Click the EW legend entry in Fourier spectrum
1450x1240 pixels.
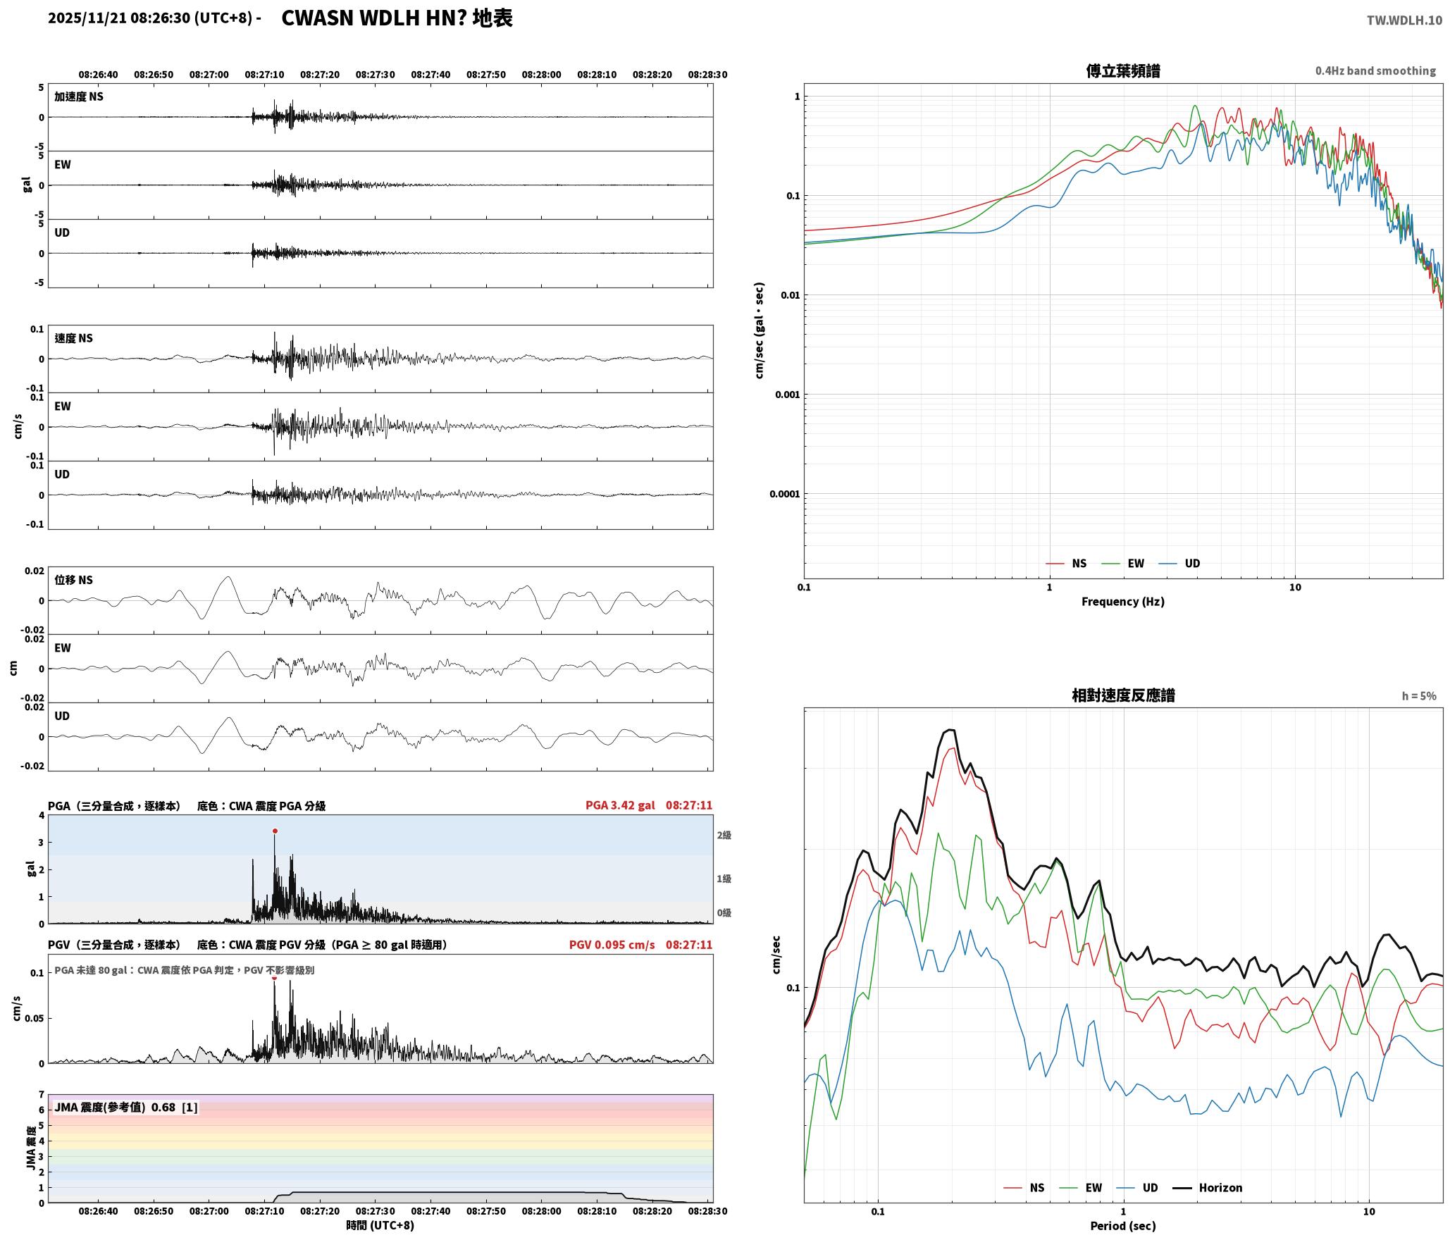click(1122, 563)
